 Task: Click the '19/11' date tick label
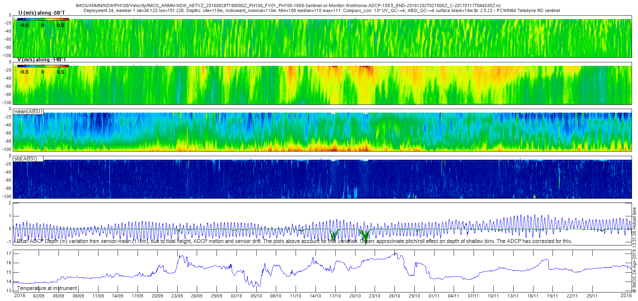point(552,296)
